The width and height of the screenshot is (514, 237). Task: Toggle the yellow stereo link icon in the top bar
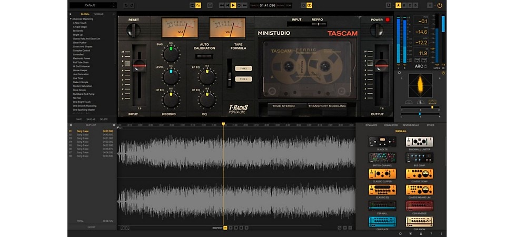309,5
